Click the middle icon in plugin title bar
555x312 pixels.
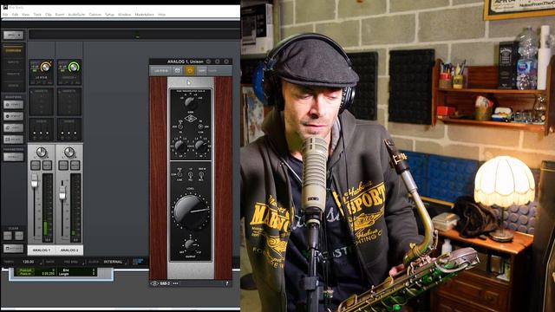click(x=218, y=62)
